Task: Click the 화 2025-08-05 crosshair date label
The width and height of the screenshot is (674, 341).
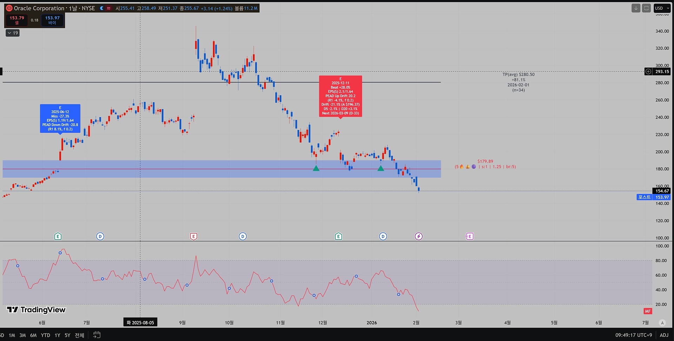Action: click(140, 322)
